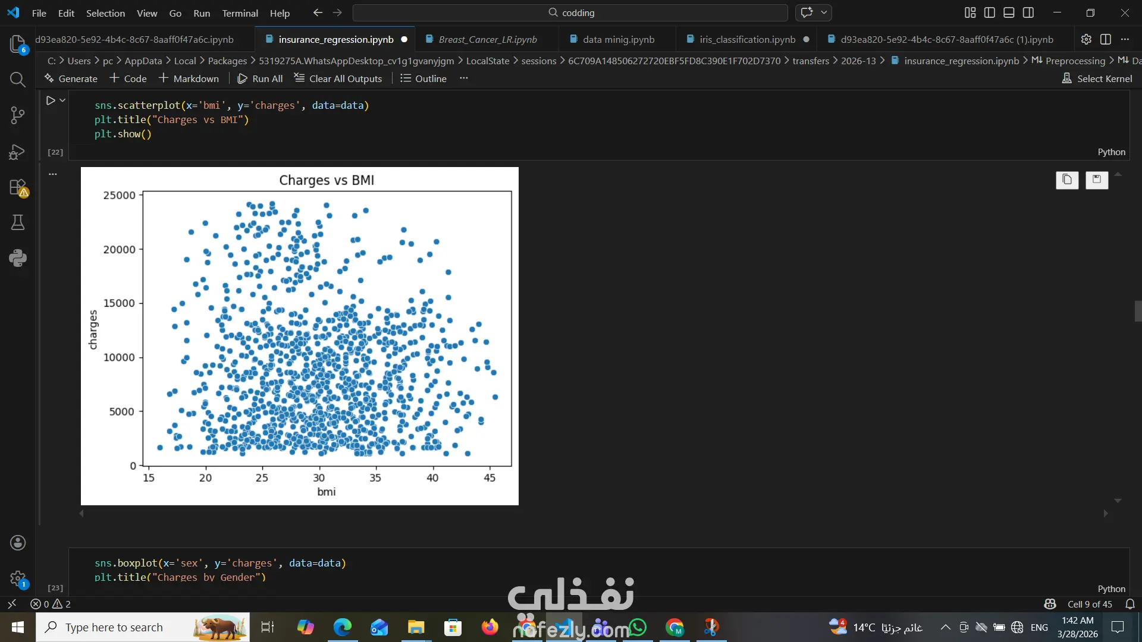The height and width of the screenshot is (642, 1142).
Task: Save the plot output image
Action: click(x=1097, y=180)
